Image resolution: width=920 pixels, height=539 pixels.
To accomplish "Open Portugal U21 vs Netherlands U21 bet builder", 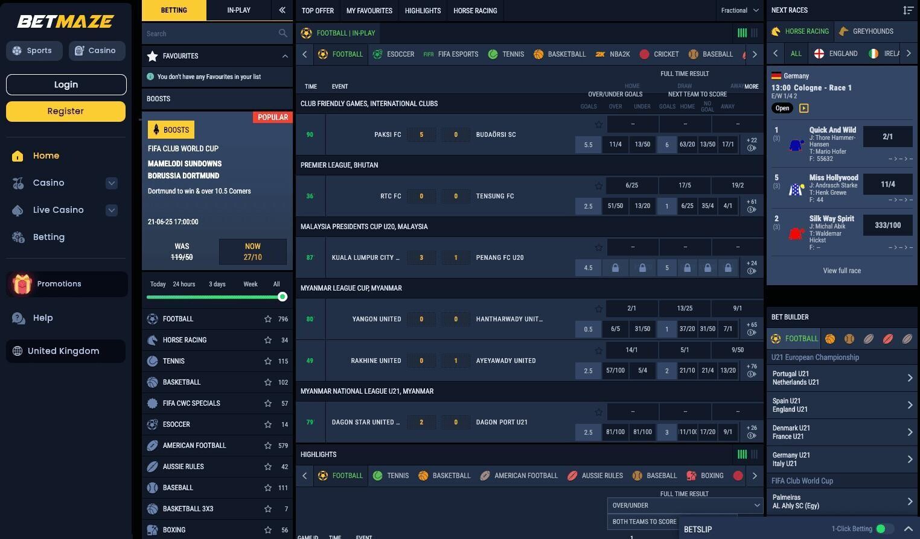I will coord(843,378).
